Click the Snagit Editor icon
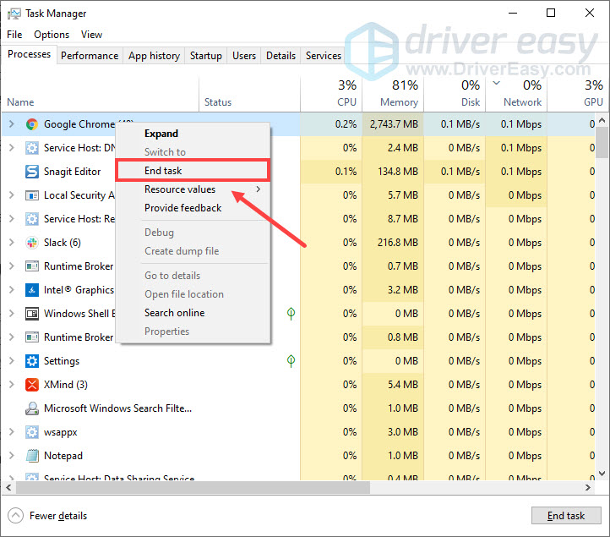This screenshot has width=610, height=537. [31, 172]
